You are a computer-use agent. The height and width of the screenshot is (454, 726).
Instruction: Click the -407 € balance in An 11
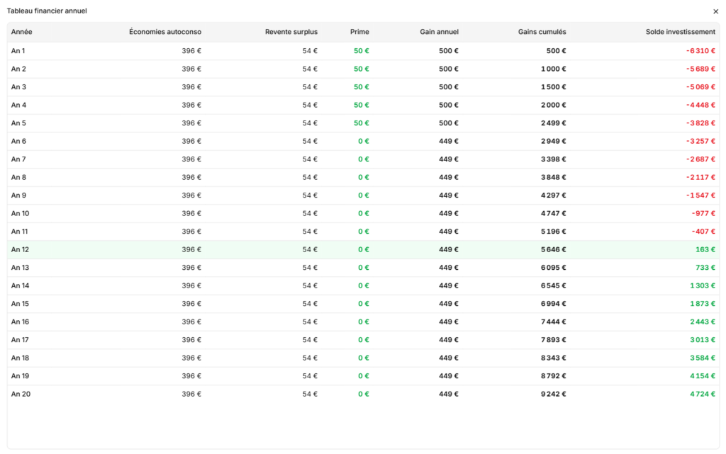(x=704, y=232)
